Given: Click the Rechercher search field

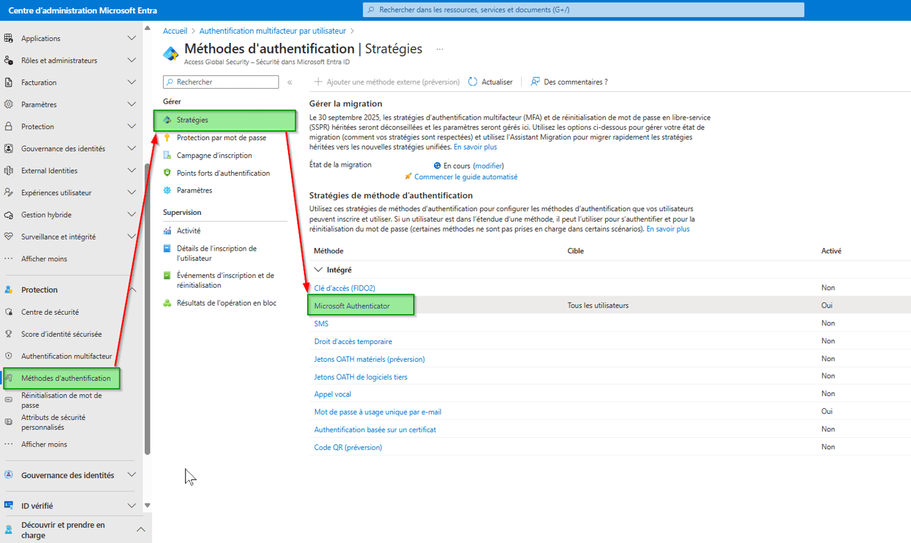Looking at the screenshot, I should click(x=222, y=81).
